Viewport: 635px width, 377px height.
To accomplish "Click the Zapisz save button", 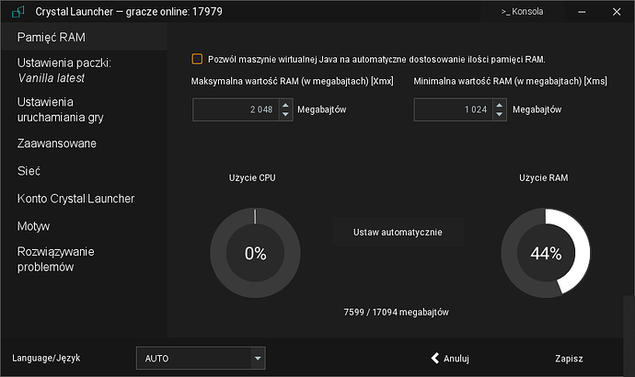I will [x=569, y=359].
